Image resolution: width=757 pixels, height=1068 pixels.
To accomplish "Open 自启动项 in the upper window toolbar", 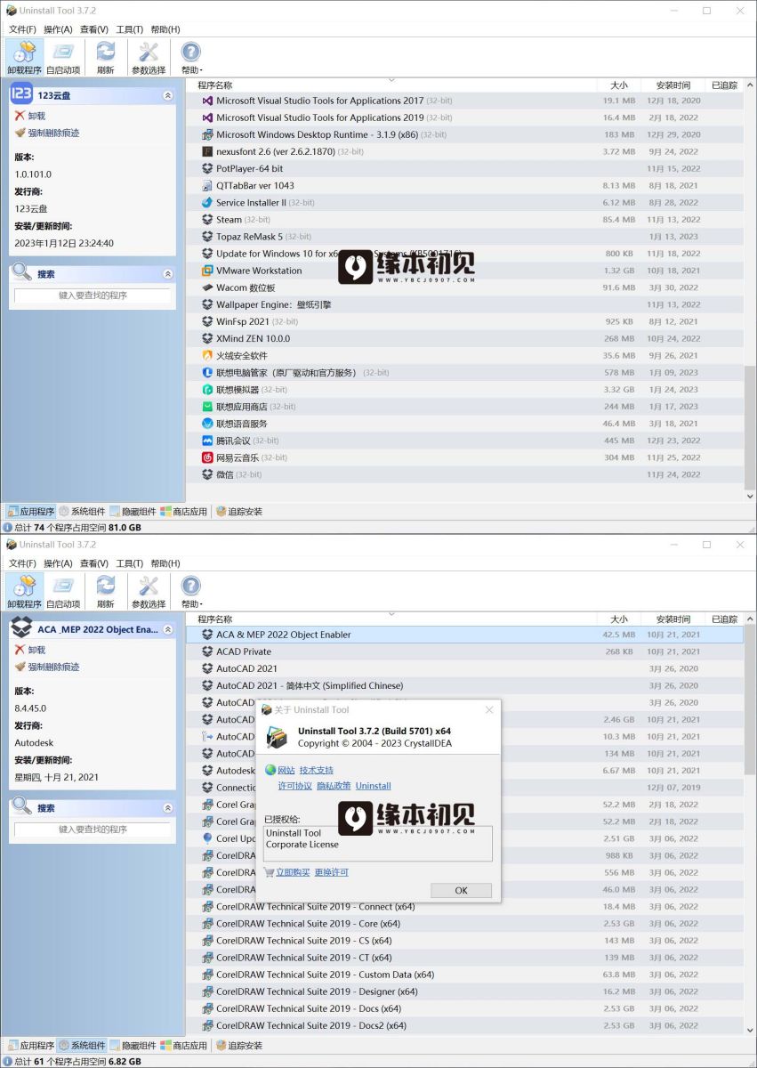I will pos(62,57).
